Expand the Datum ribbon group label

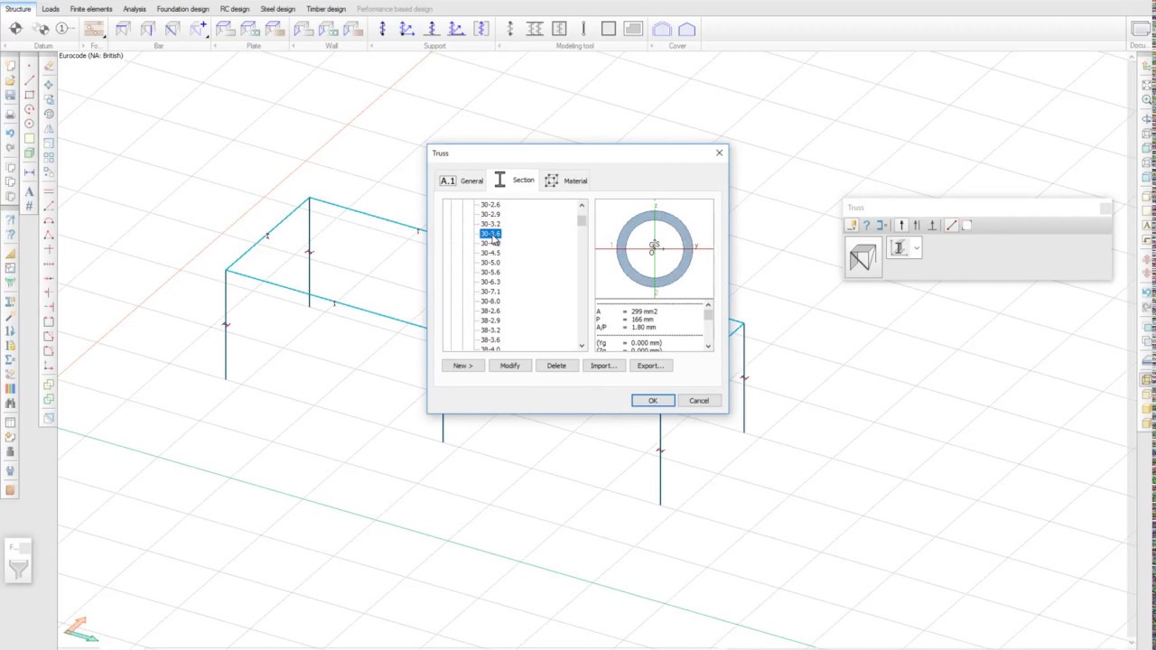click(43, 45)
